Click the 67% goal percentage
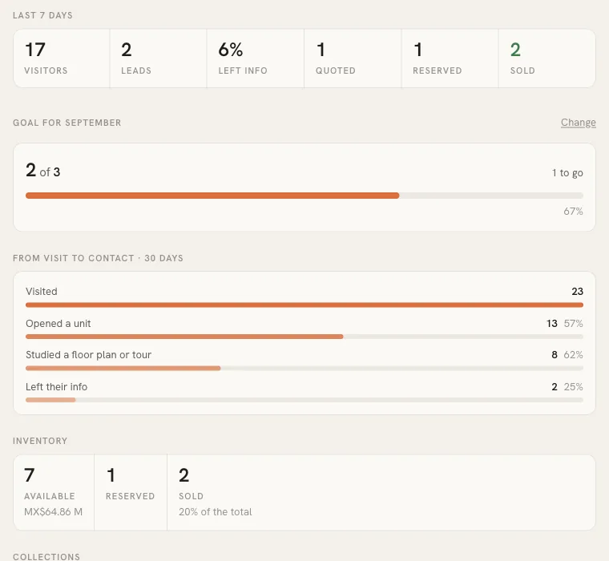609x561 pixels. [573, 212]
